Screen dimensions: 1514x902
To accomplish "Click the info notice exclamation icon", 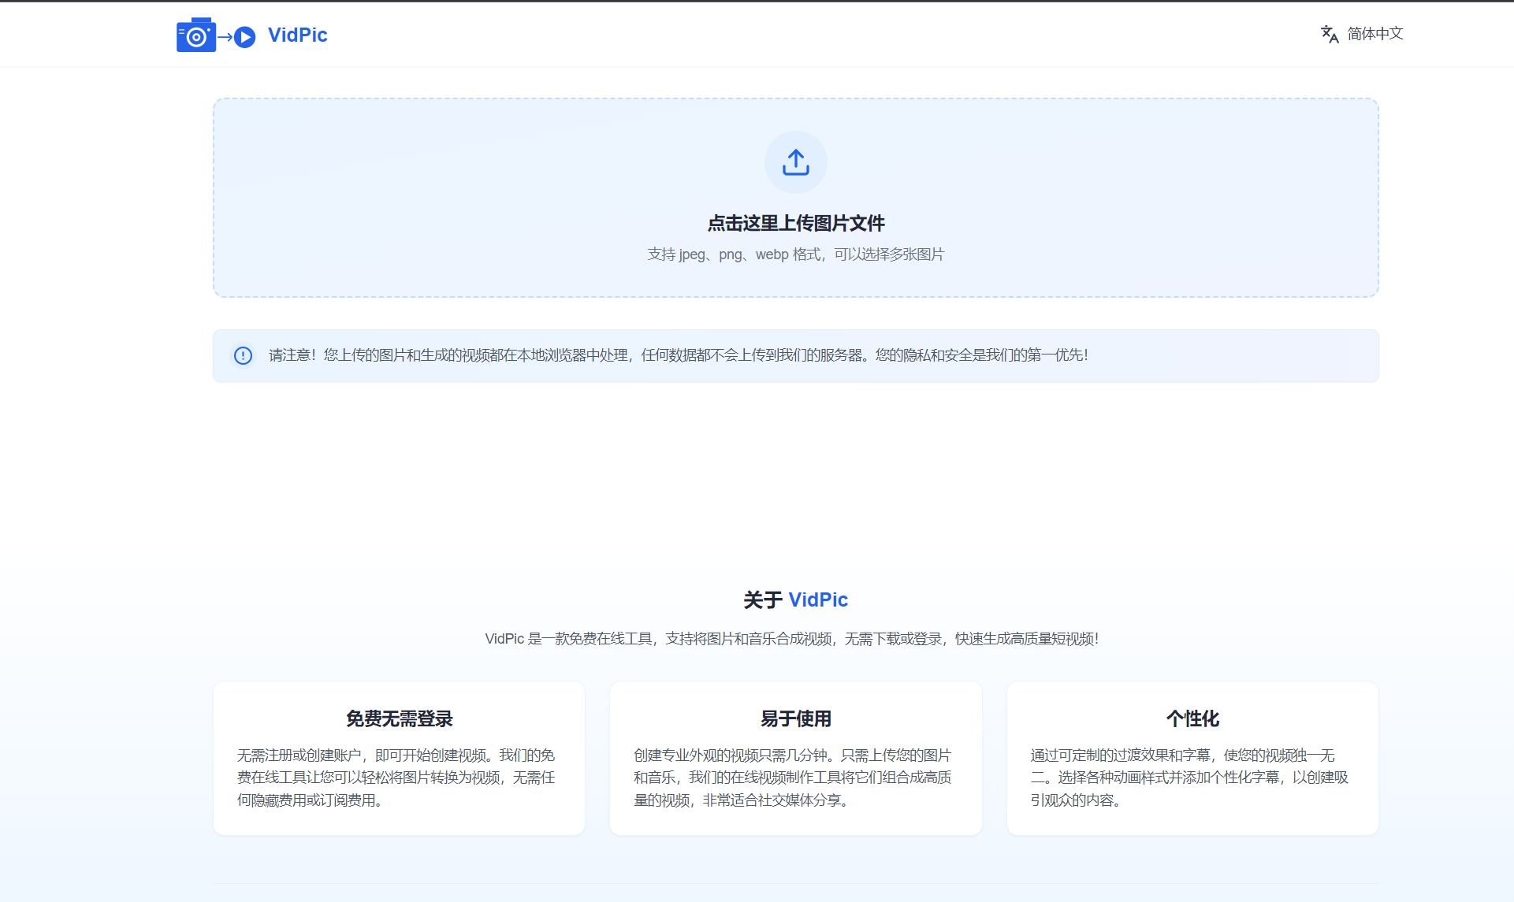I will (x=243, y=355).
